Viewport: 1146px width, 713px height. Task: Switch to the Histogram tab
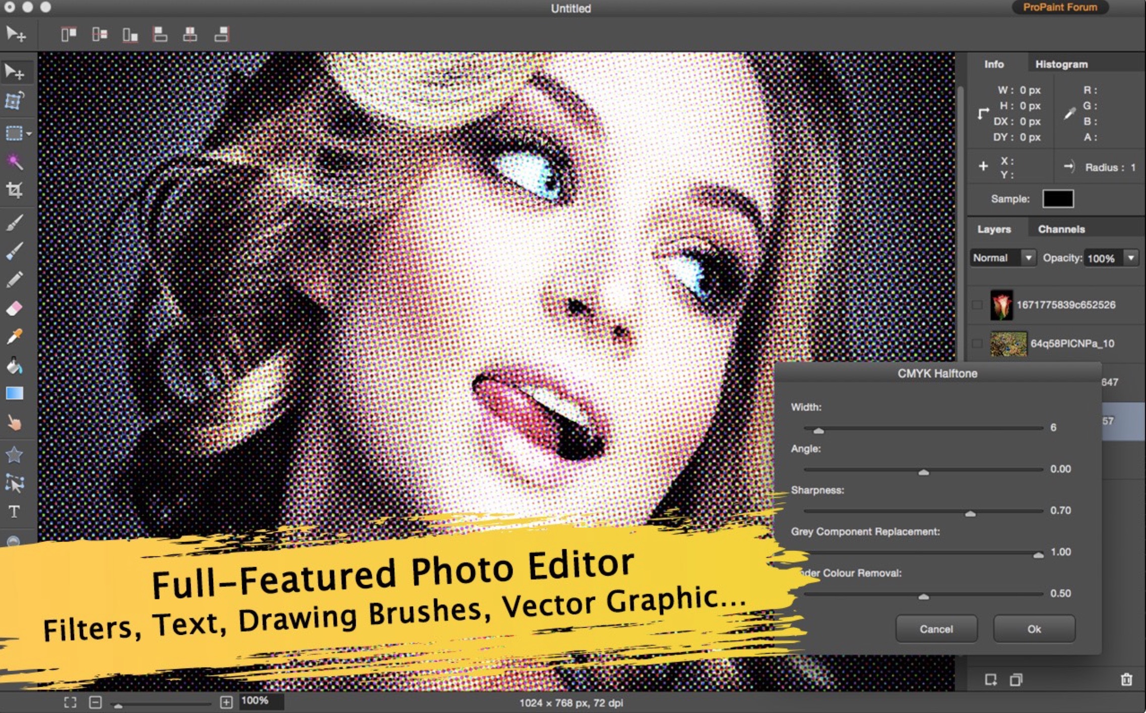[x=1061, y=64]
